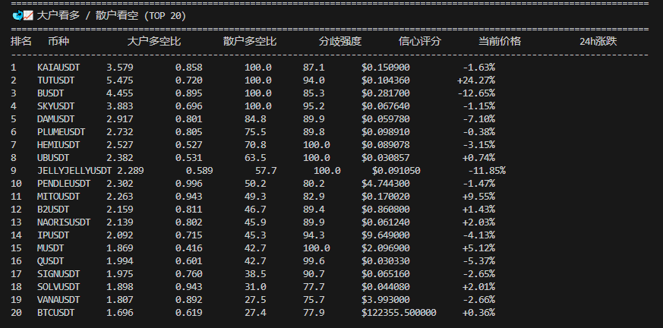This screenshot has height=328, width=663.
Task: Click the BTCUSDT price $122355.500000
Action: point(399,313)
